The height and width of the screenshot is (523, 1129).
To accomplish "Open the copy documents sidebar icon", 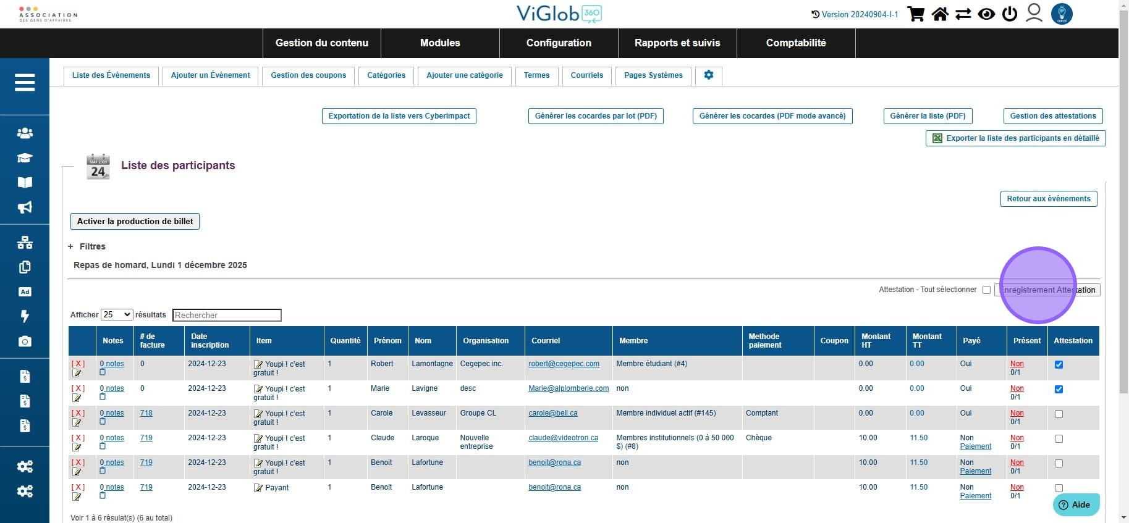I will [25, 267].
